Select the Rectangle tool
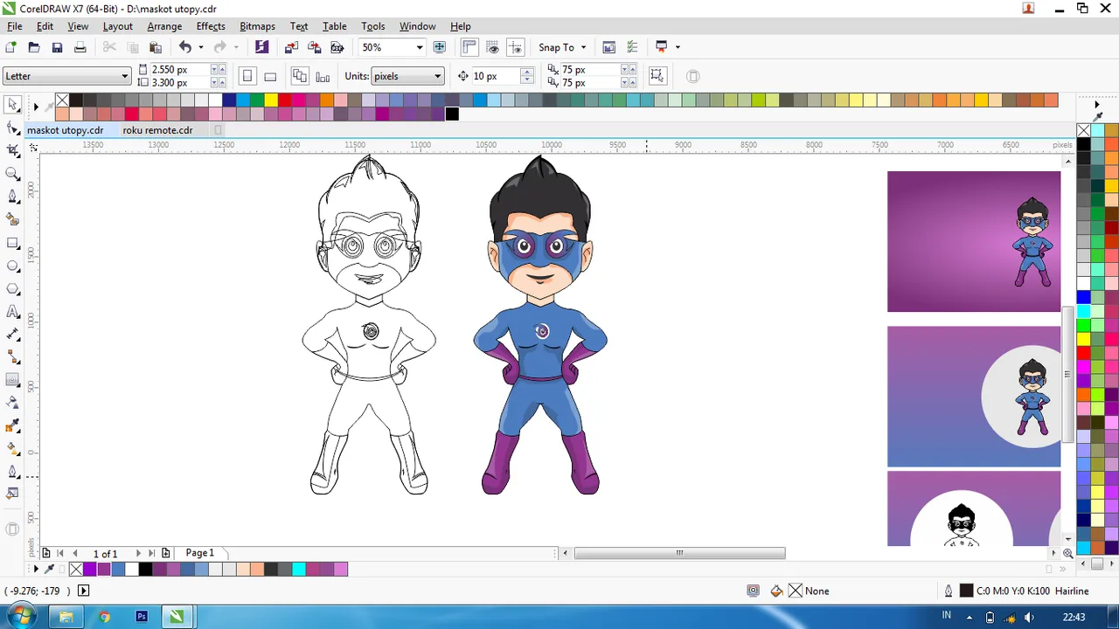This screenshot has height=629, width=1119. click(x=12, y=243)
